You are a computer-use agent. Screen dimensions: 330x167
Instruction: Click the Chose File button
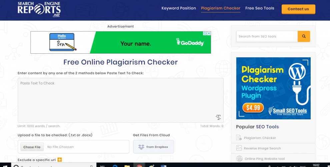click(x=32, y=147)
